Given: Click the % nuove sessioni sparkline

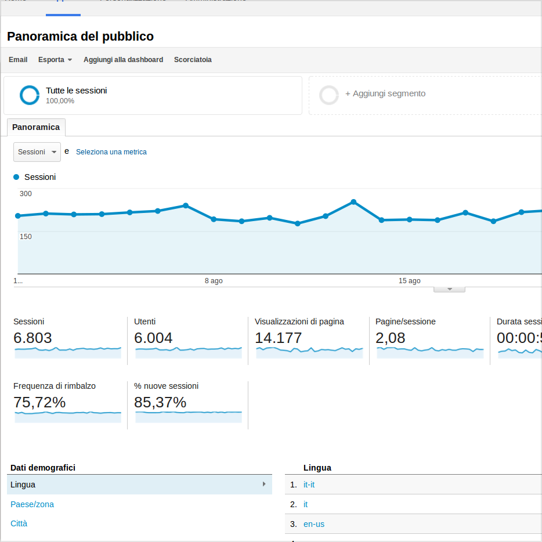Looking at the screenshot, I should pos(189,417).
